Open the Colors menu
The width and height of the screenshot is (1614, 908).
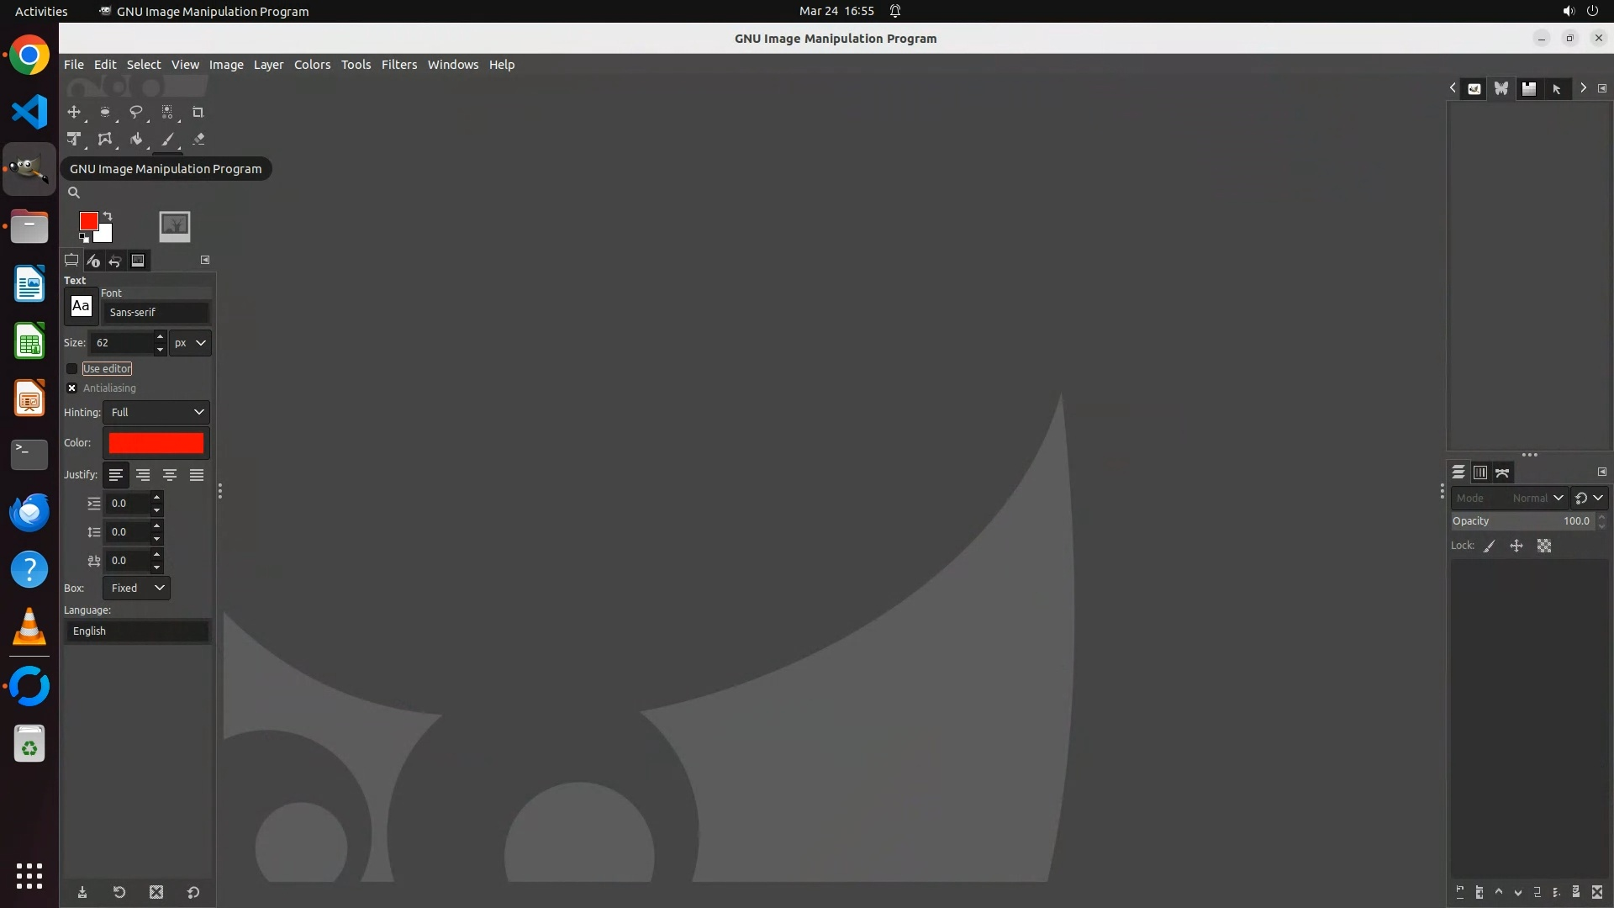[312, 65]
